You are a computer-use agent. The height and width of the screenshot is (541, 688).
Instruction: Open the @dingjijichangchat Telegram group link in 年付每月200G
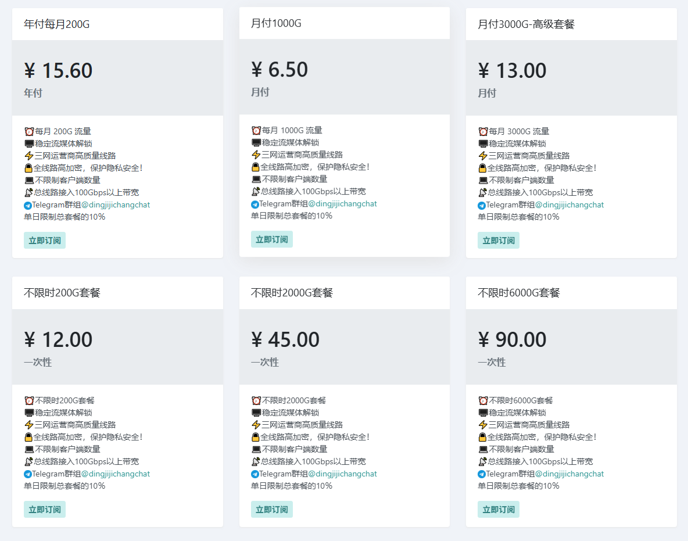(x=115, y=205)
